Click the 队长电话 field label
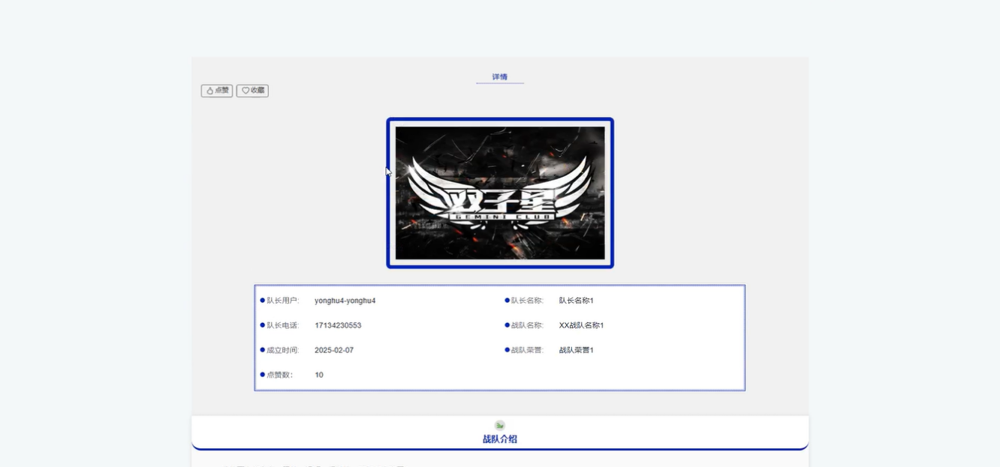Viewport: 1000px width, 467px height. (283, 325)
